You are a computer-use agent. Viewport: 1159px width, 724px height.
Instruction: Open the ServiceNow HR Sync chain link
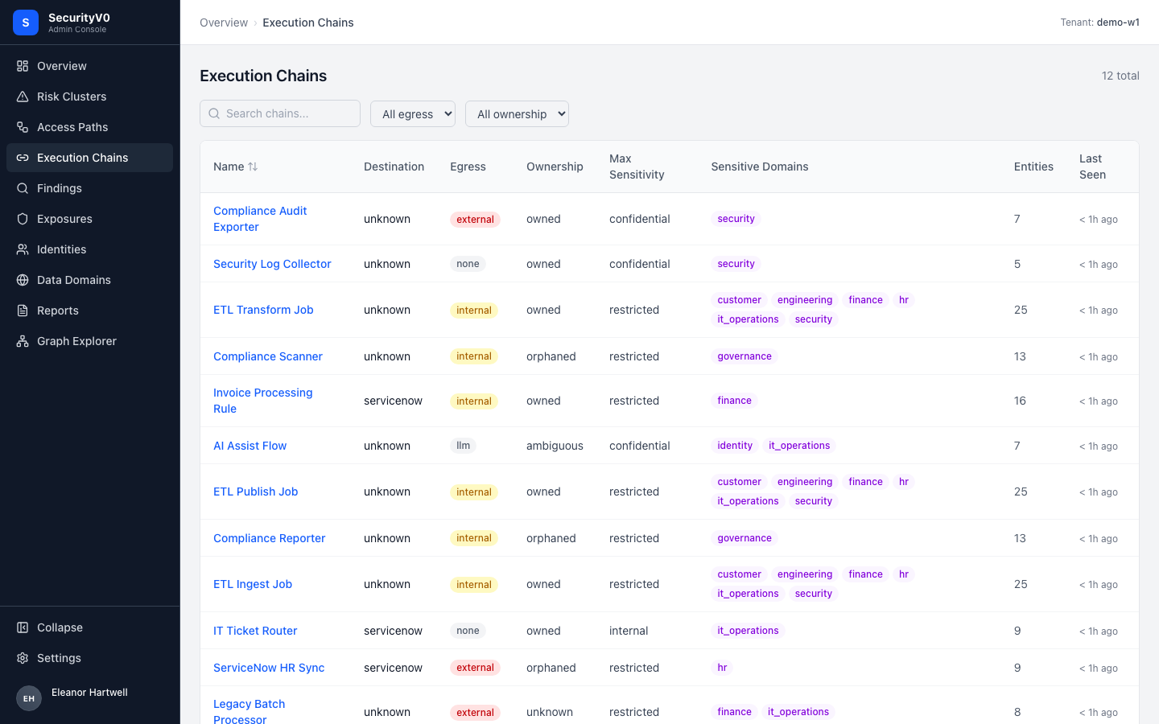click(269, 668)
